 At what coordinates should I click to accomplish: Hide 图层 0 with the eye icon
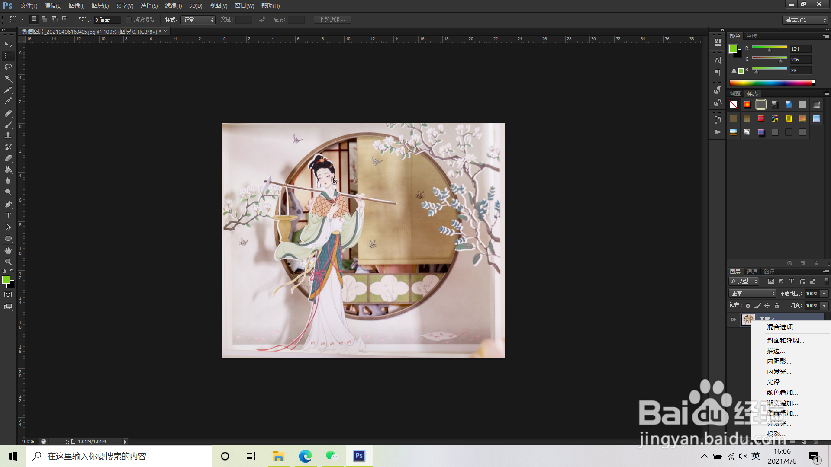[733, 320]
